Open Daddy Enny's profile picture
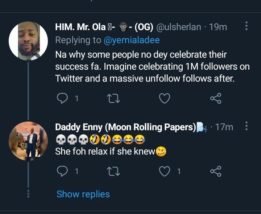Screen dimensions: 261x214 [x=28, y=141]
